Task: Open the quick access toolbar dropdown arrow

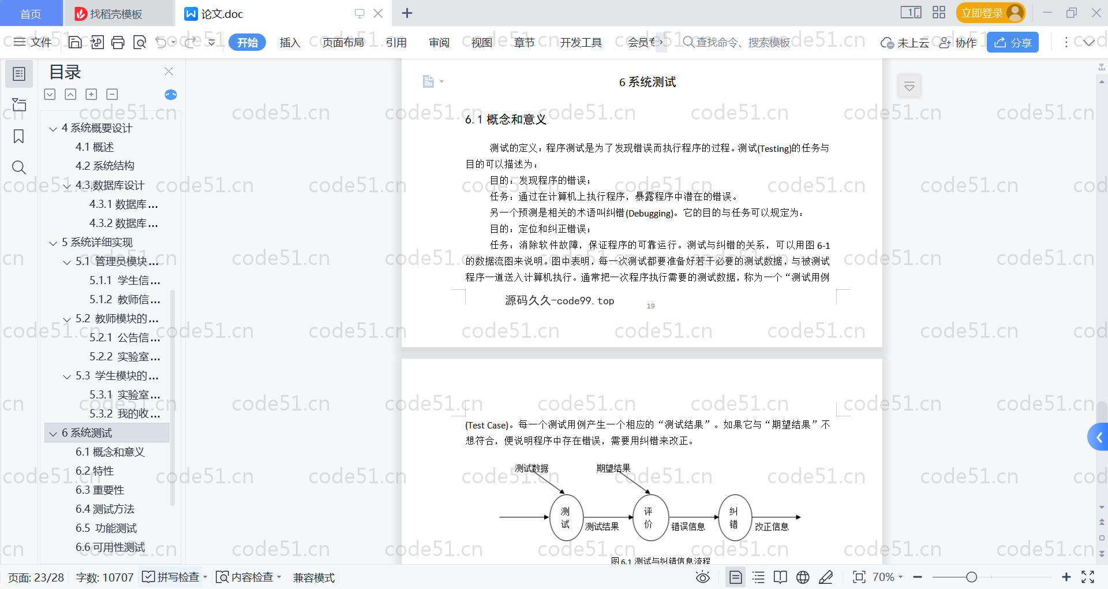Action: tap(212, 42)
